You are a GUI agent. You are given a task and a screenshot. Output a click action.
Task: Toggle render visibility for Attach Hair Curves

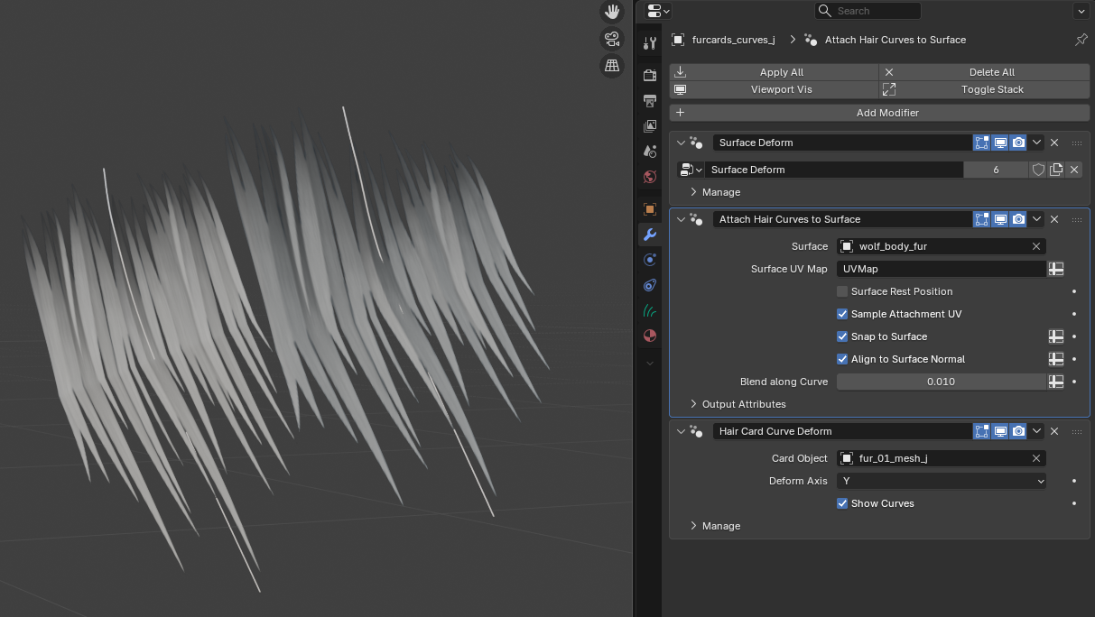click(x=1018, y=219)
